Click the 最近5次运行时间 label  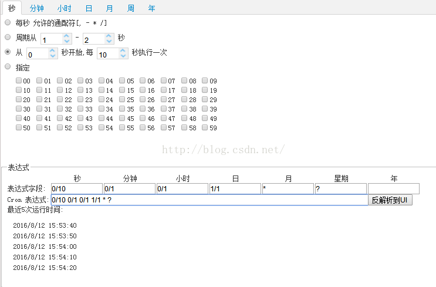[x=35, y=210]
